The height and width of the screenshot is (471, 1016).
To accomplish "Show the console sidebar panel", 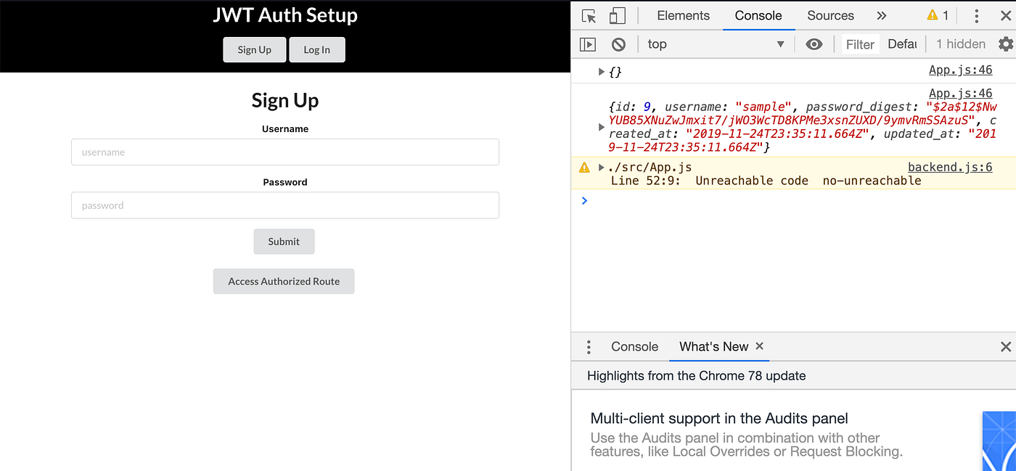I will (588, 44).
